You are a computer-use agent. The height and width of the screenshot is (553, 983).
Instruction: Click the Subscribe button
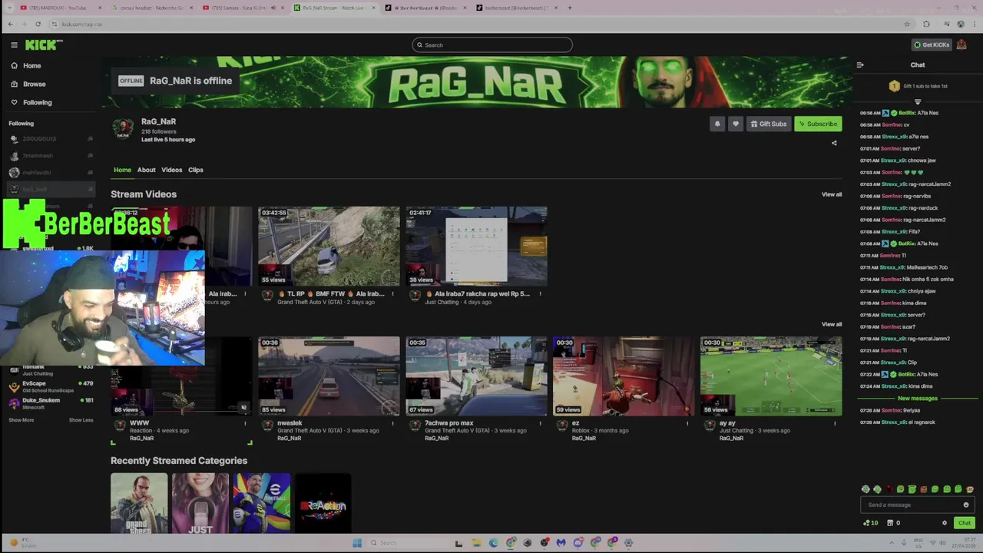point(818,124)
